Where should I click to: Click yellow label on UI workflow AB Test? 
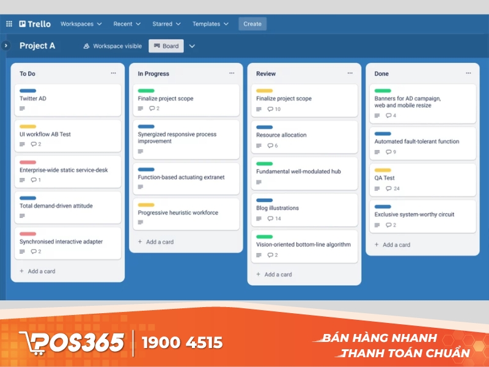pos(28,127)
